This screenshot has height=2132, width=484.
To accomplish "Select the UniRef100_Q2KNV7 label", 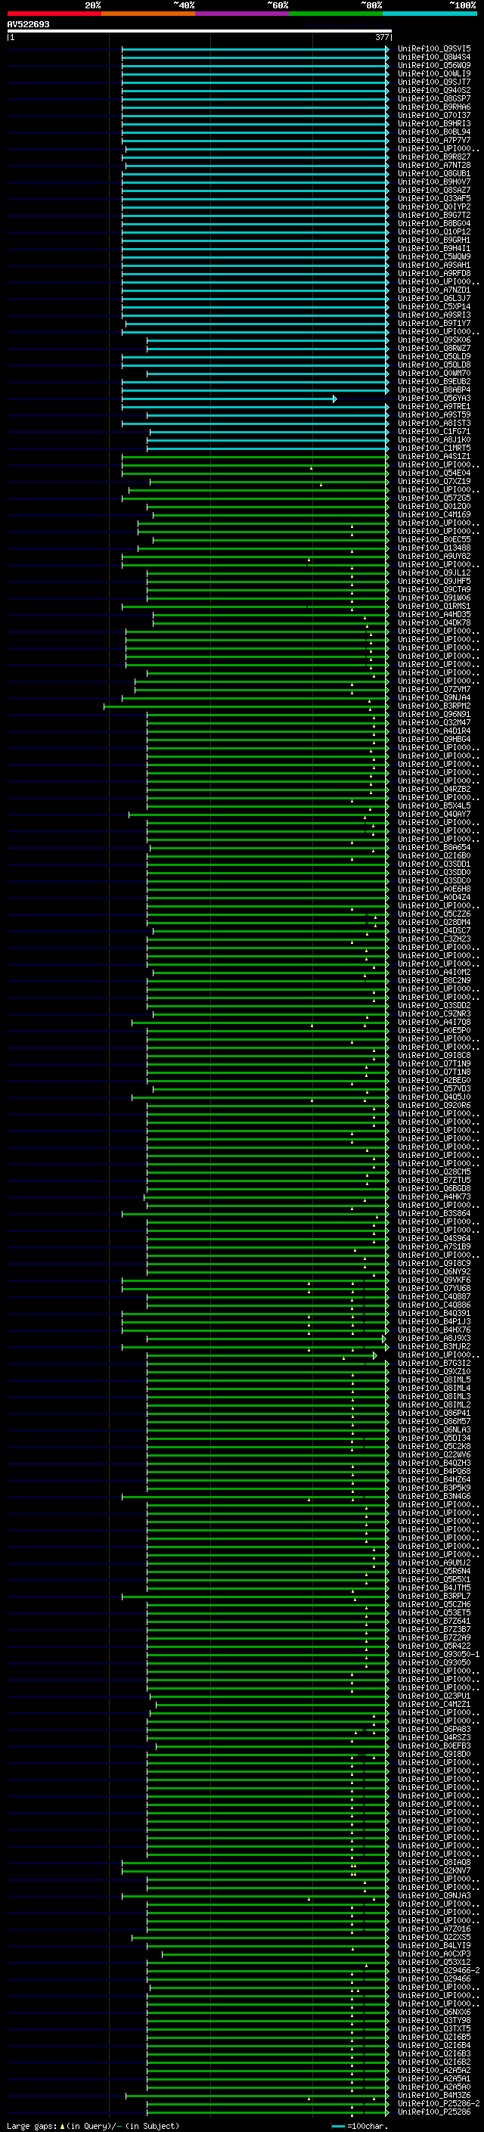I will (x=434, y=1870).
